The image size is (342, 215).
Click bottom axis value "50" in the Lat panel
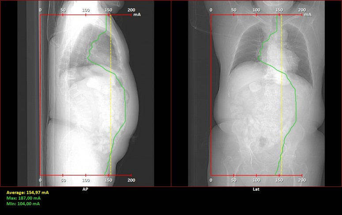coord(234,180)
